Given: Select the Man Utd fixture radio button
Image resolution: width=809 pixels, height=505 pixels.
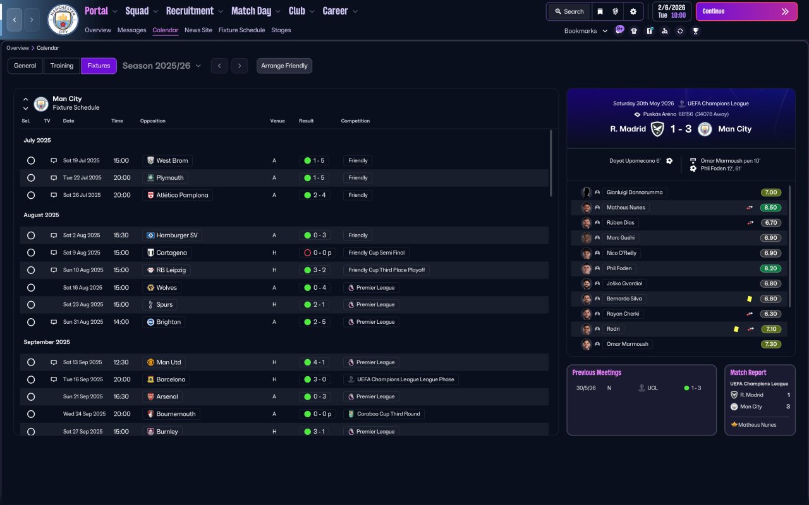Looking at the screenshot, I should (x=31, y=362).
